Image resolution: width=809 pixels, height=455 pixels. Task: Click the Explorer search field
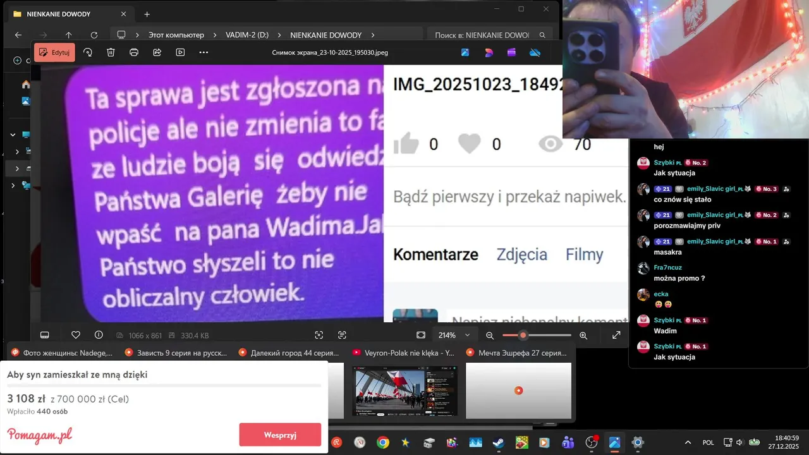click(489, 35)
